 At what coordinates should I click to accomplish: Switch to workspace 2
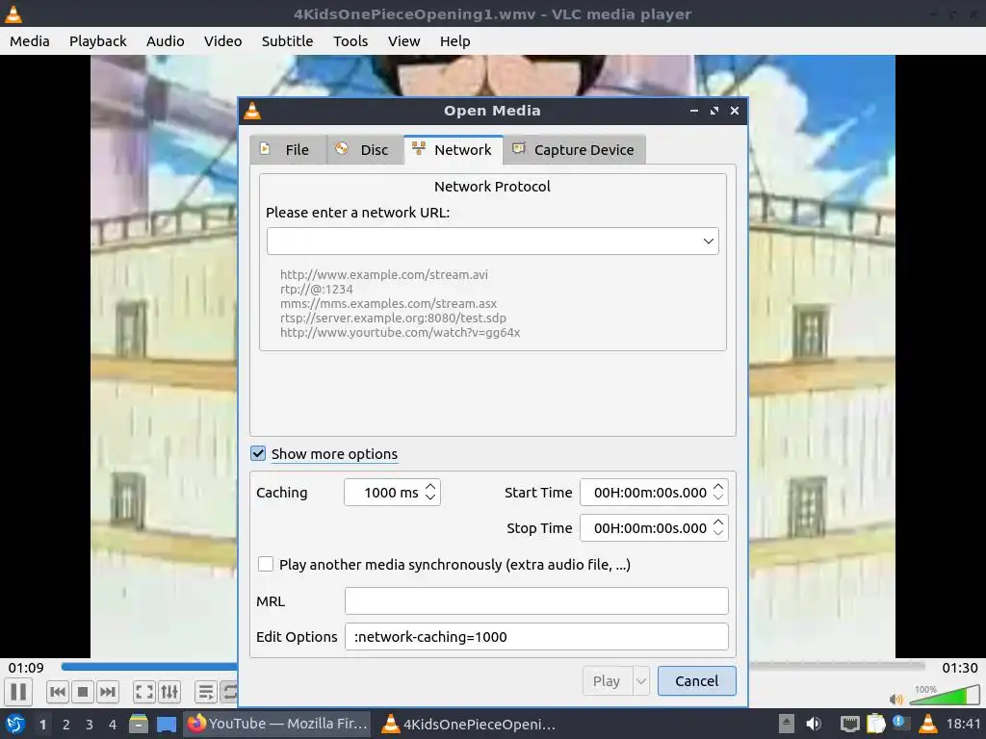coord(66,725)
